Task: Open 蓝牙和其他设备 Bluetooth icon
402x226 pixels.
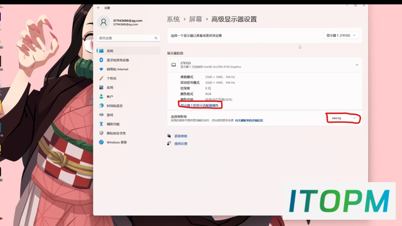Action: click(x=101, y=60)
